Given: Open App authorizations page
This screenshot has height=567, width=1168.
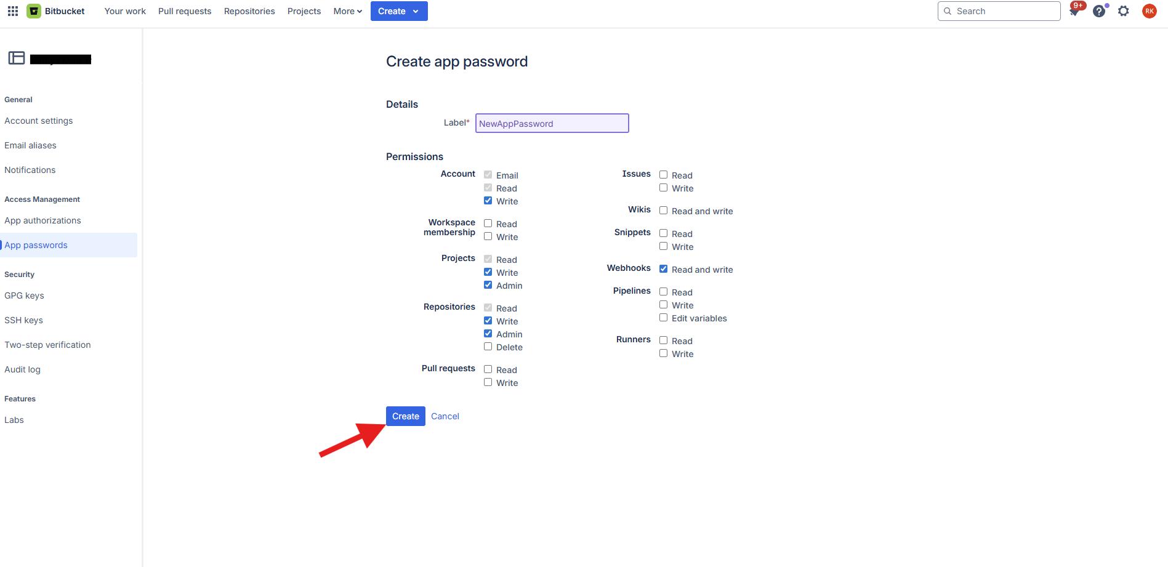Looking at the screenshot, I should click(x=42, y=220).
